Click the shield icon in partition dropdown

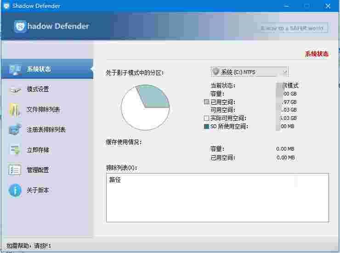coord(216,72)
